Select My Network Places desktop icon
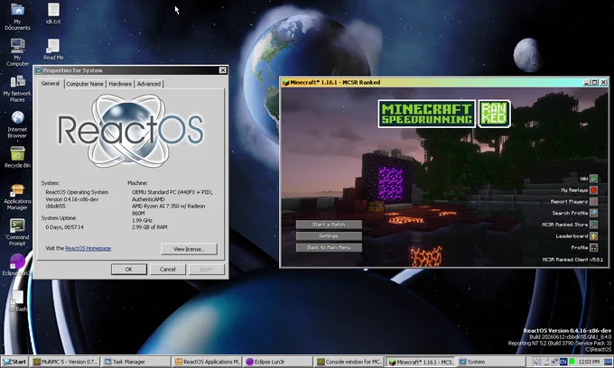 (x=17, y=88)
